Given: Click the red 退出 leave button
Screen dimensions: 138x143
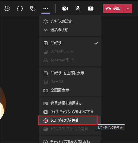Looking at the screenshot, I should (113, 9).
